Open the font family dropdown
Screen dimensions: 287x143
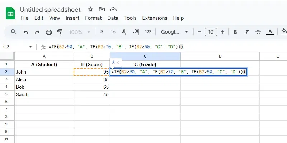[174, 32]
